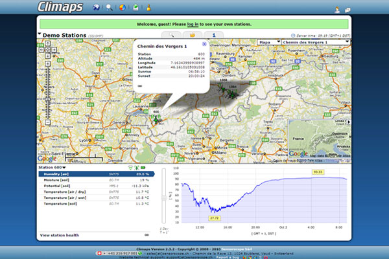The height and width of the screenshot is (259, 389).
Task: Open the magnifier tab above map
Action: [171, 35]
